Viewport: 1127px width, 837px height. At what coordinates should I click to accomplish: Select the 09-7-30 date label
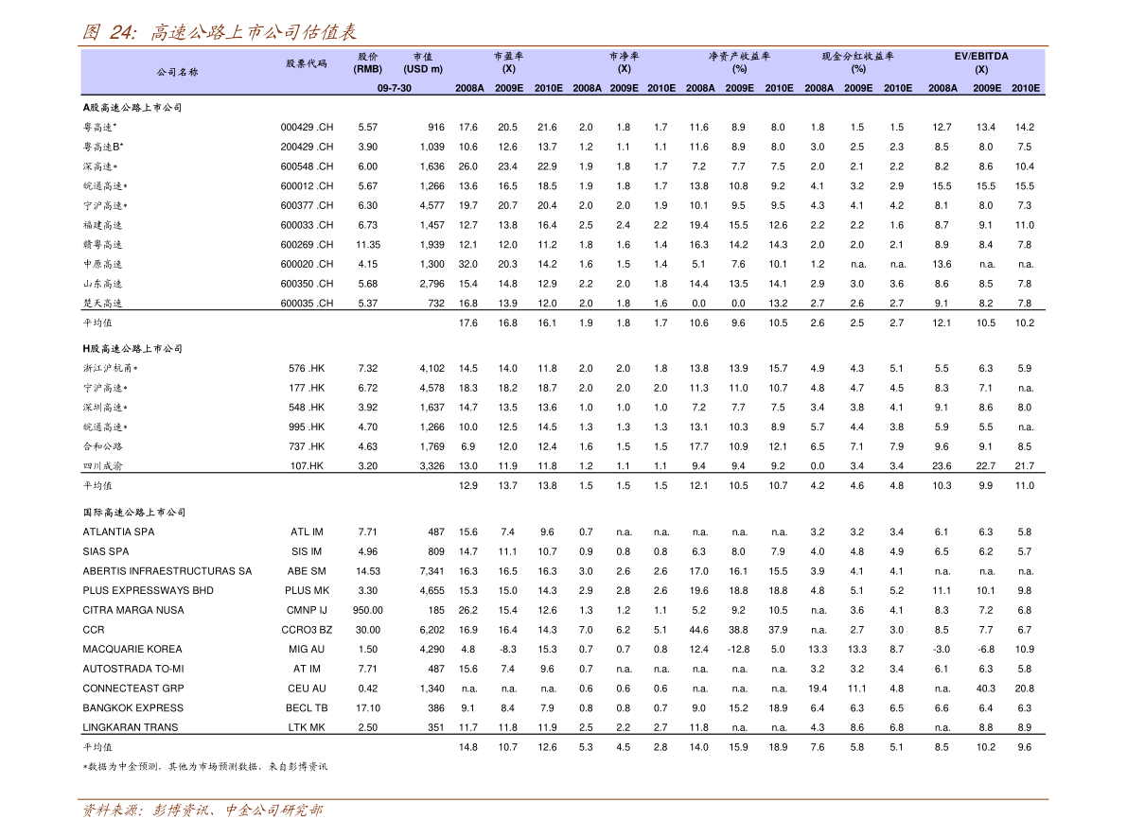[395, 88]
